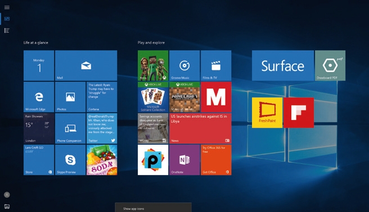Launch the PicsArt tile
This screenshot has height=212, width=369.
point(153,160)
